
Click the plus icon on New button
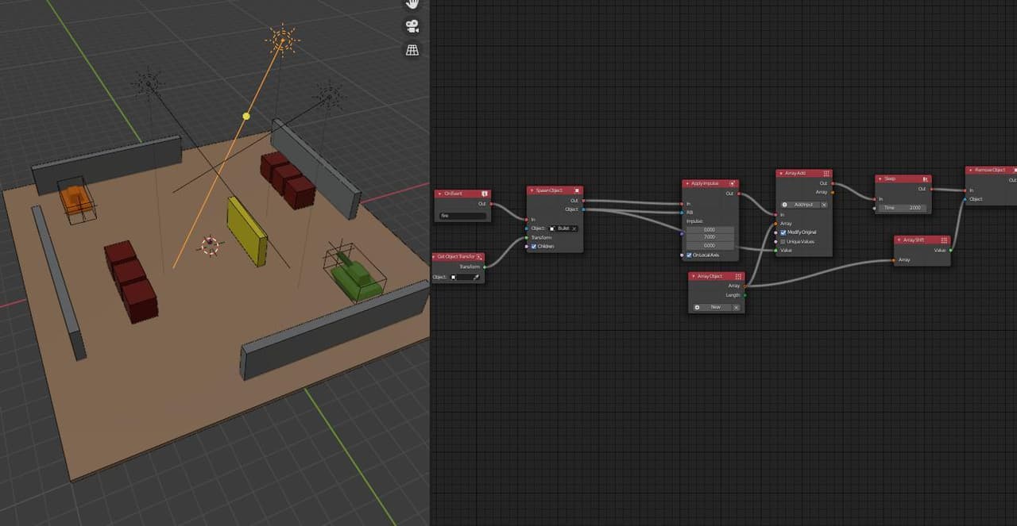coord(698,307)
